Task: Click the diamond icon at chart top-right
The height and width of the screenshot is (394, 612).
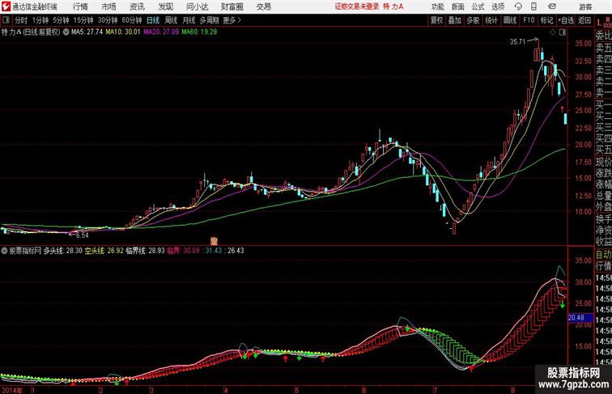Action: pos(553,32)
